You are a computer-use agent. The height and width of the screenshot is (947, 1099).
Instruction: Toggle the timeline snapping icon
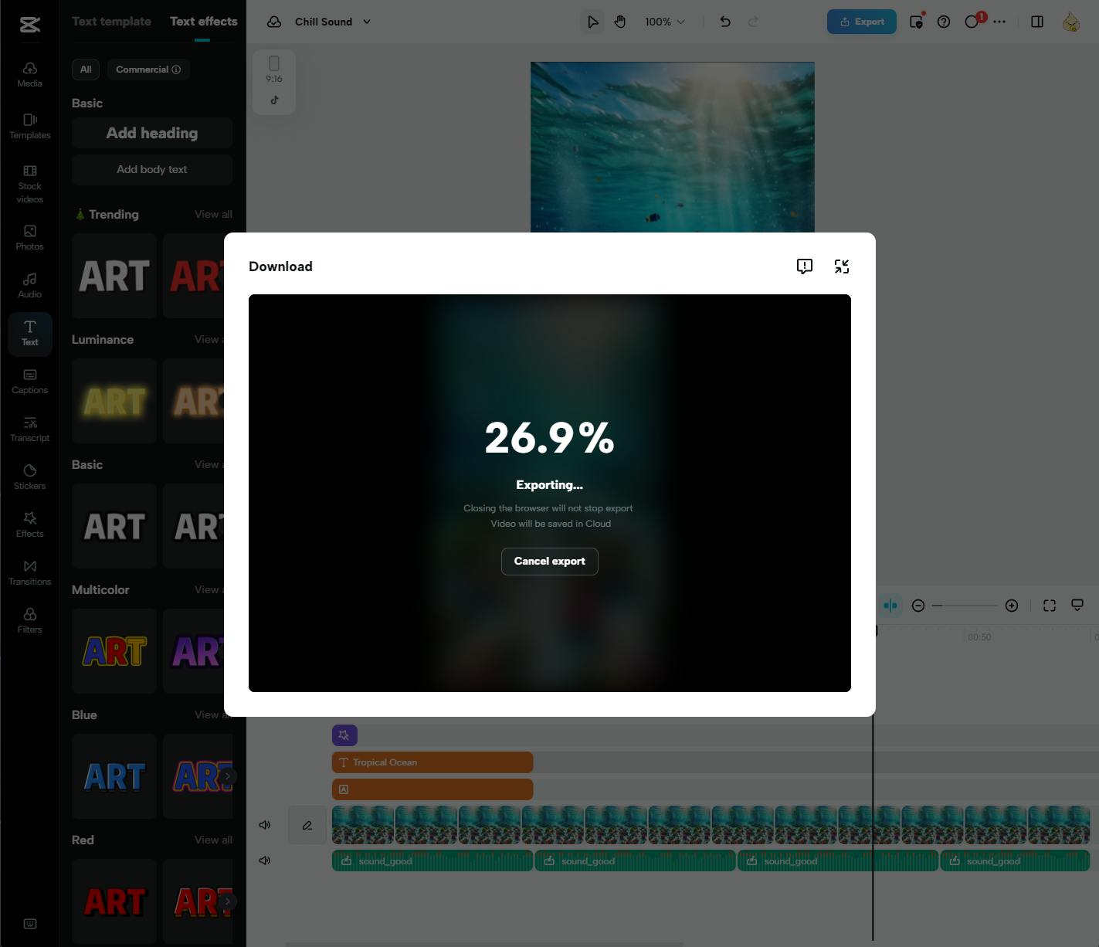point(890,606)
